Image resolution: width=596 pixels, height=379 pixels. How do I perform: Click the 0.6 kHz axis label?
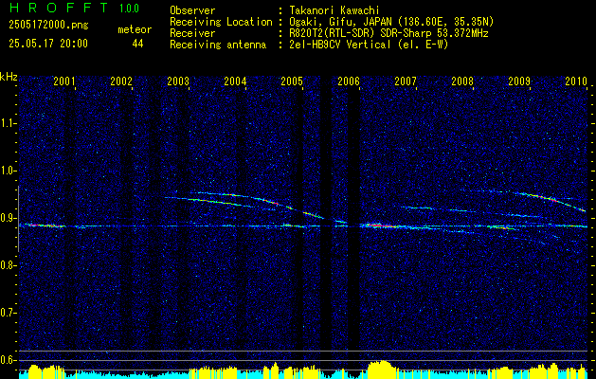click(8, 360)
